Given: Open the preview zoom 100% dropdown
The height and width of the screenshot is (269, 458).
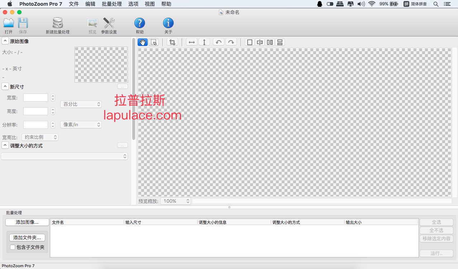Looking at the screenshot, I should pyautogui.click(x=176, y=201).
